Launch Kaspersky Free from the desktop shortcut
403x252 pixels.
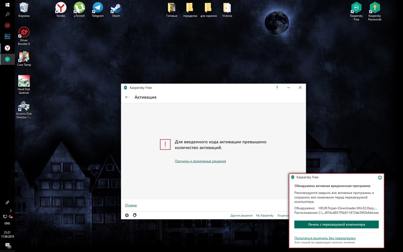(356, 11)
